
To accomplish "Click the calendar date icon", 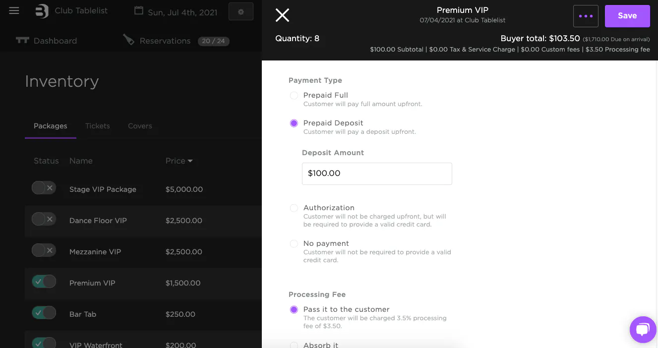I will pyautogui.click(x=139, y=11).
